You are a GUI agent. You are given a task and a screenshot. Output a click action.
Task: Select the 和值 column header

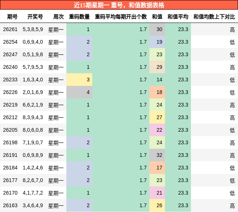tap(157, 17)
